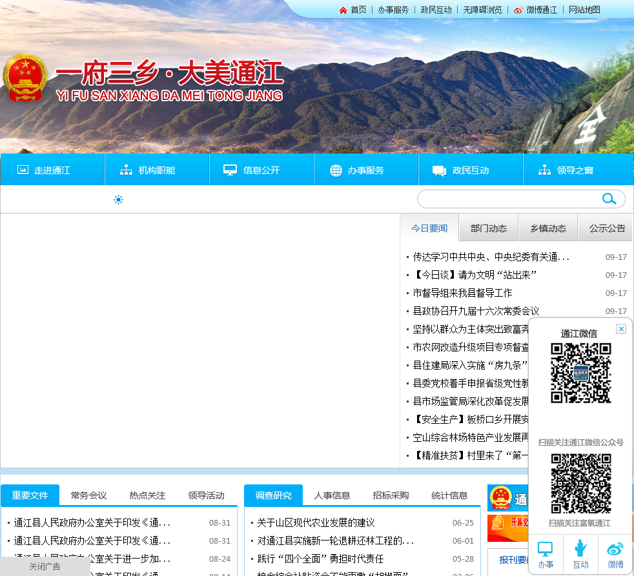Open 首页 link in top bar

click(x=358, y=10)
